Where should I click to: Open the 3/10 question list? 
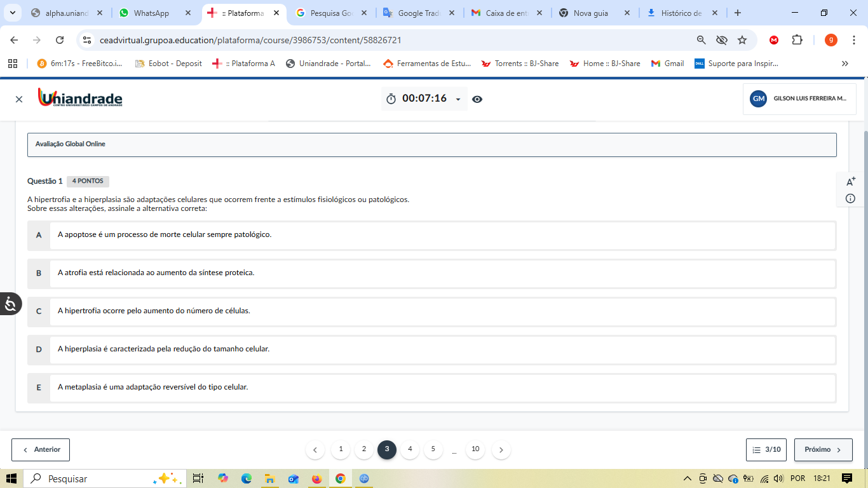coord(767,449)
